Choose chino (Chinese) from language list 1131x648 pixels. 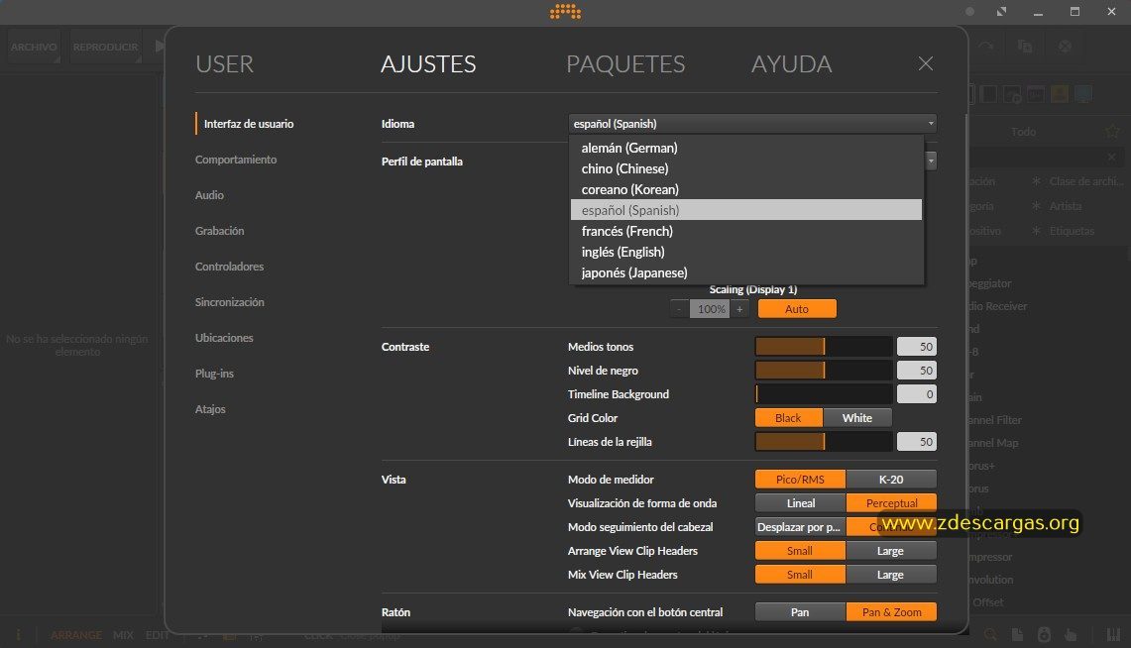(745, 168)
